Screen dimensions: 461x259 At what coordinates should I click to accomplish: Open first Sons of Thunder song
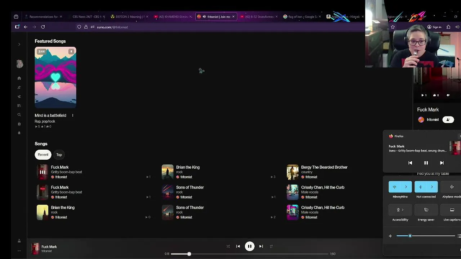(x=190, y=187)
